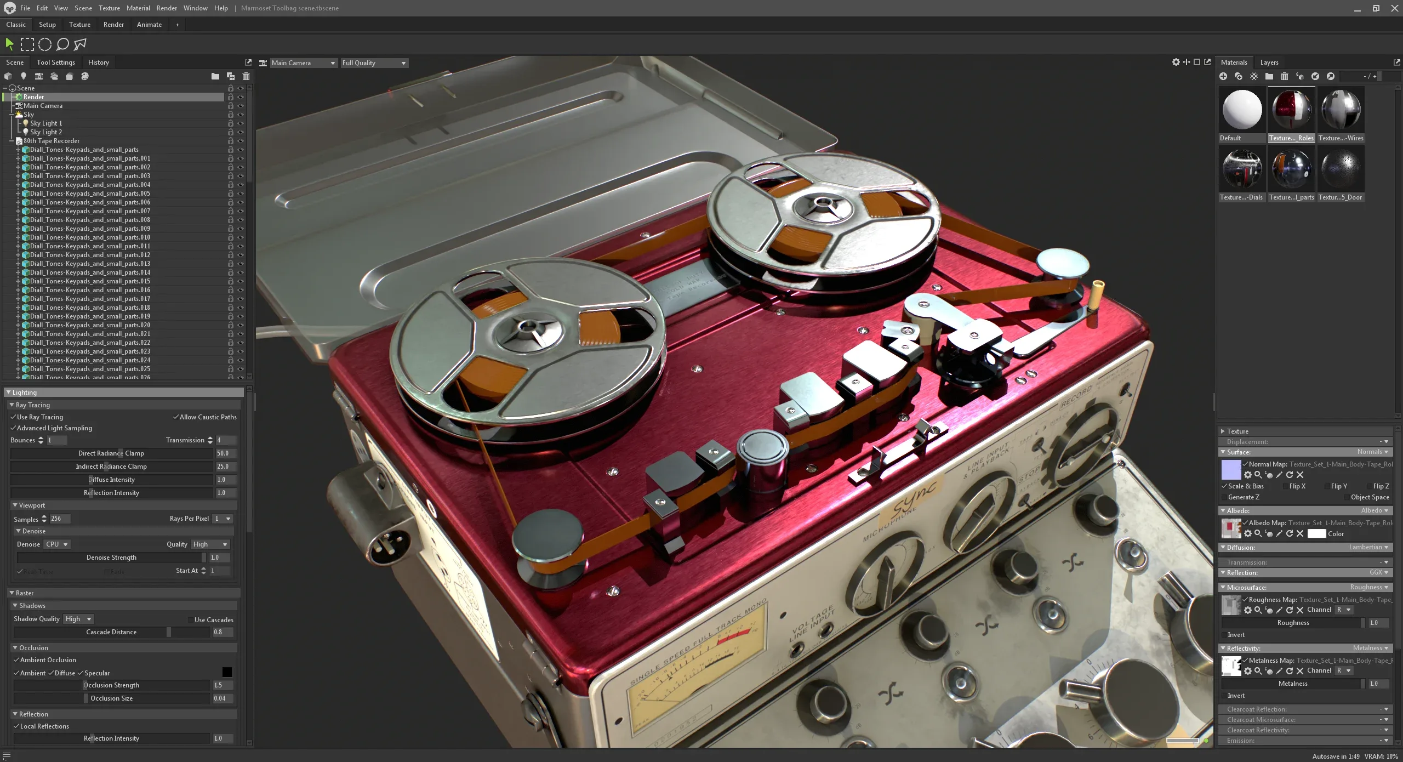Open the Main Camera dropdown

tap(303, 62)
